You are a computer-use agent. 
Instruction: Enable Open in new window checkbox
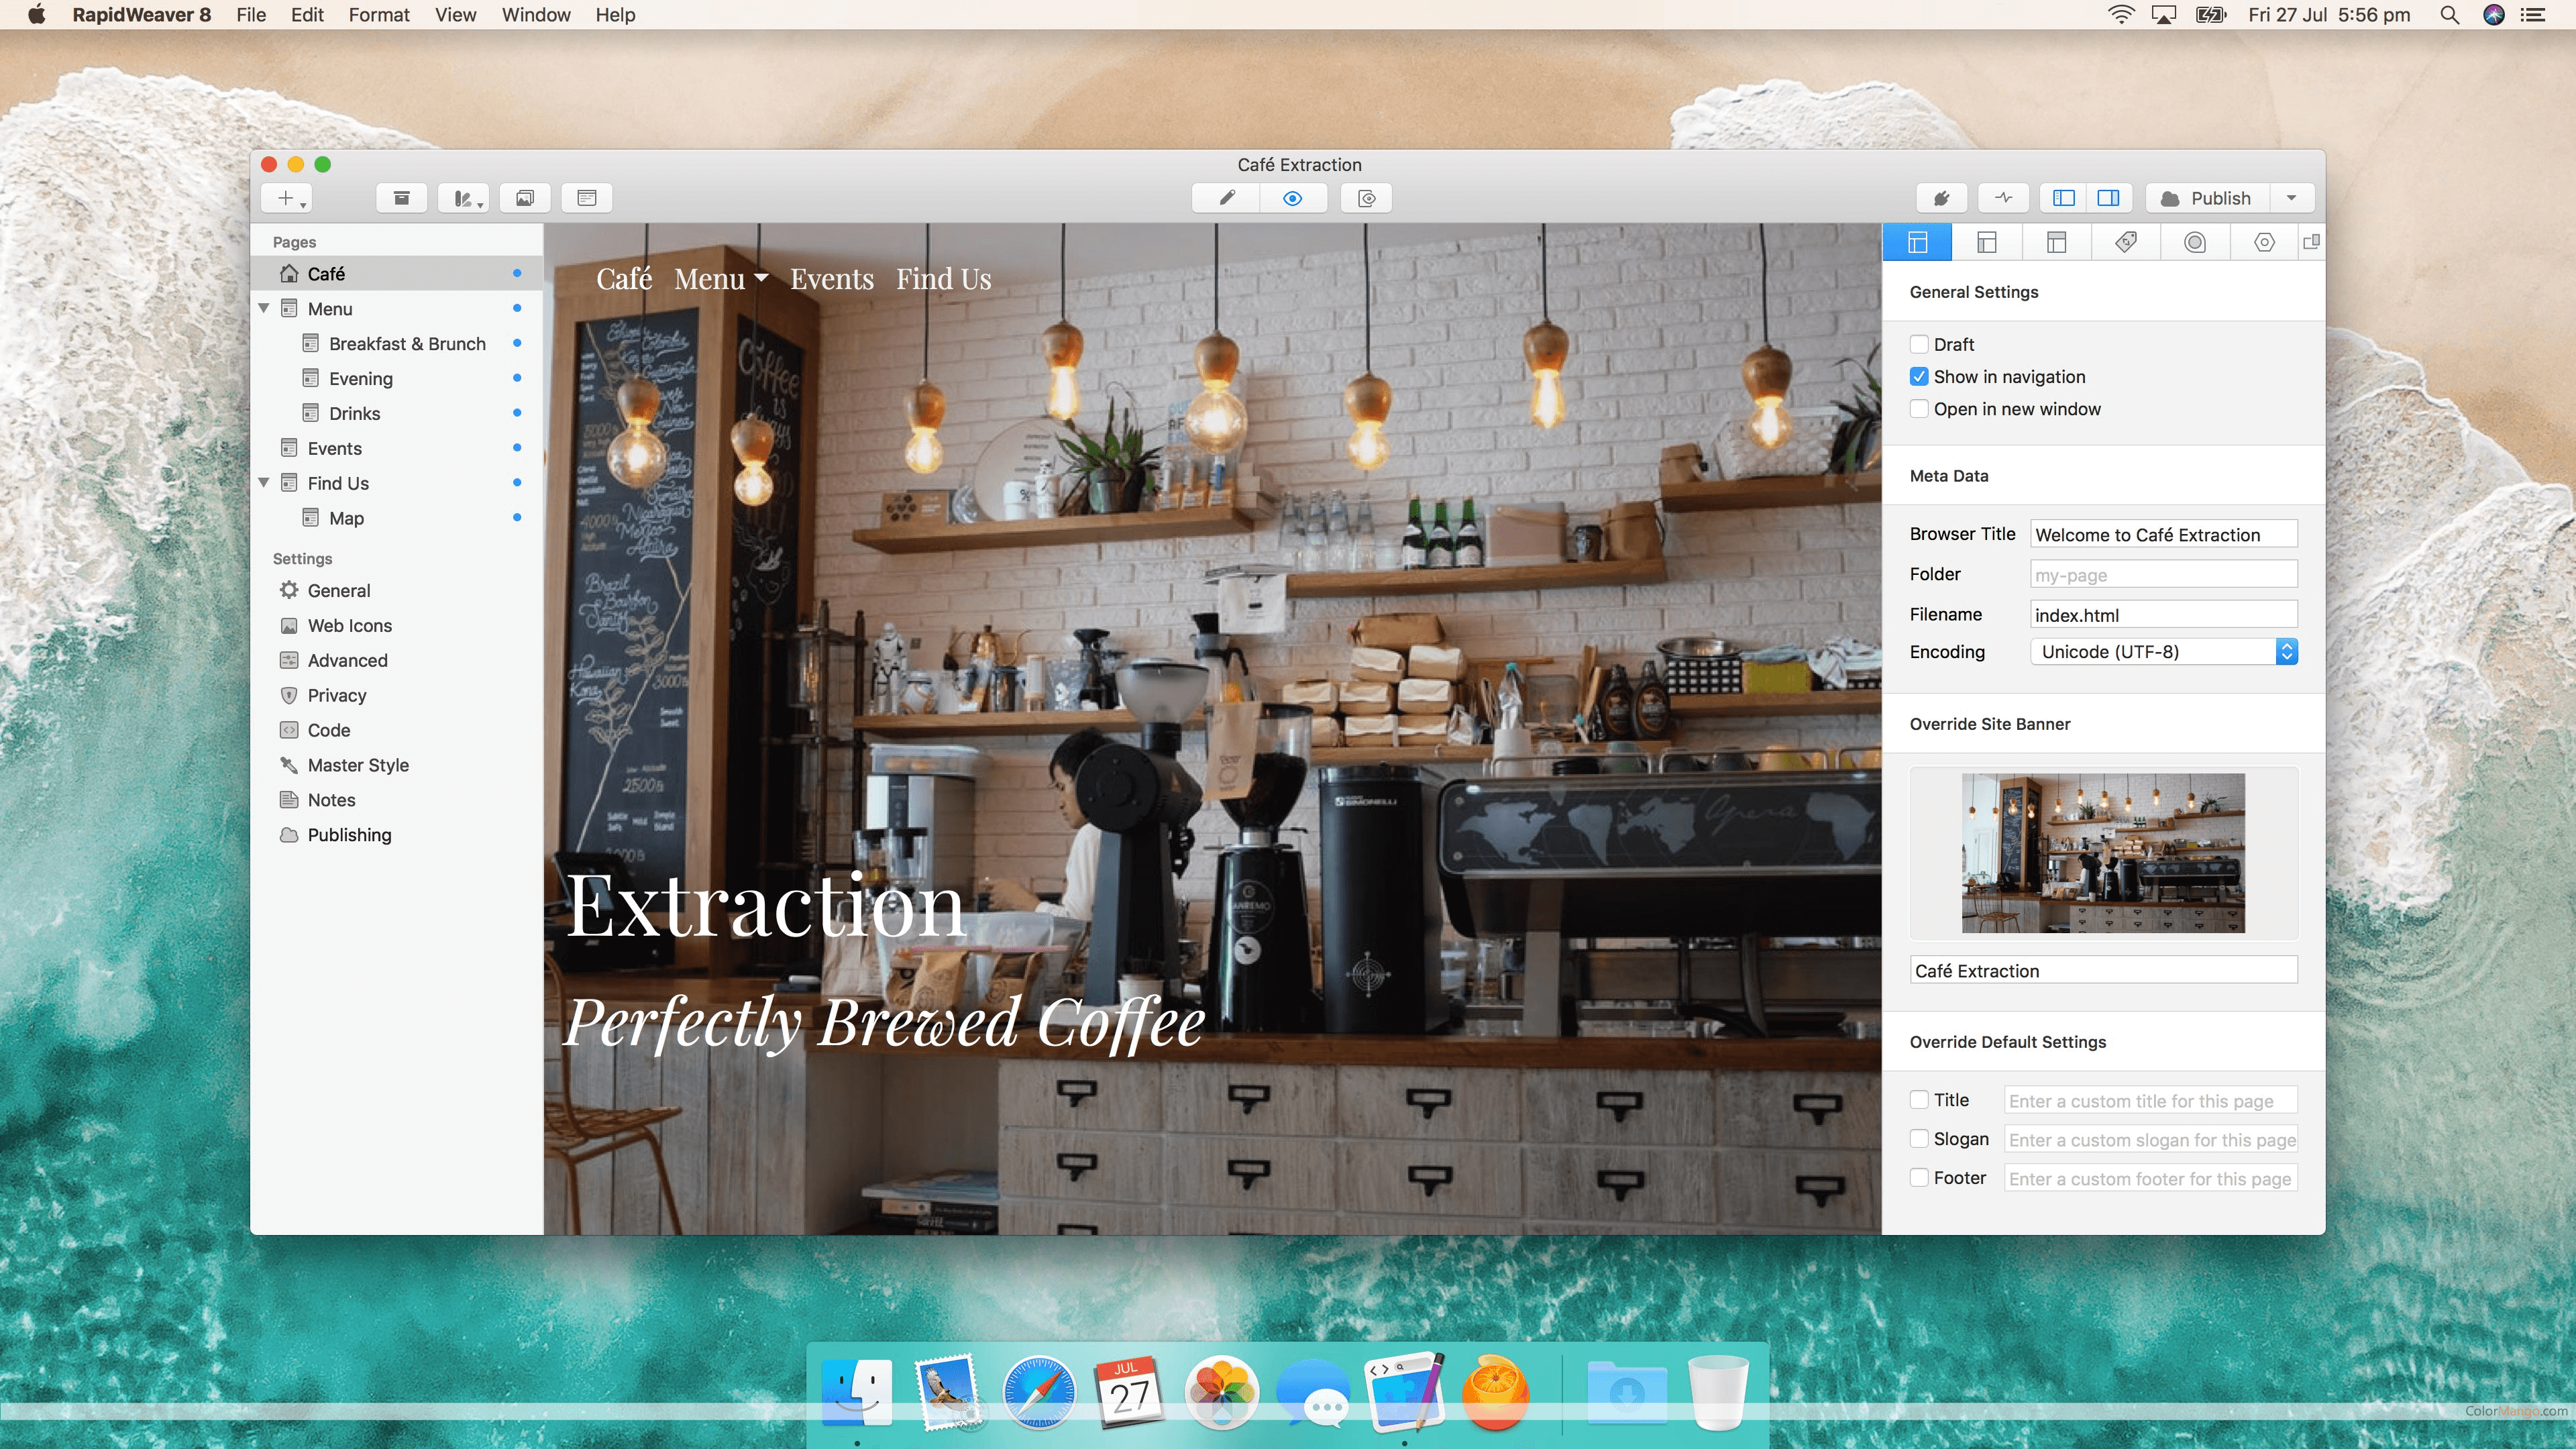1918,409
